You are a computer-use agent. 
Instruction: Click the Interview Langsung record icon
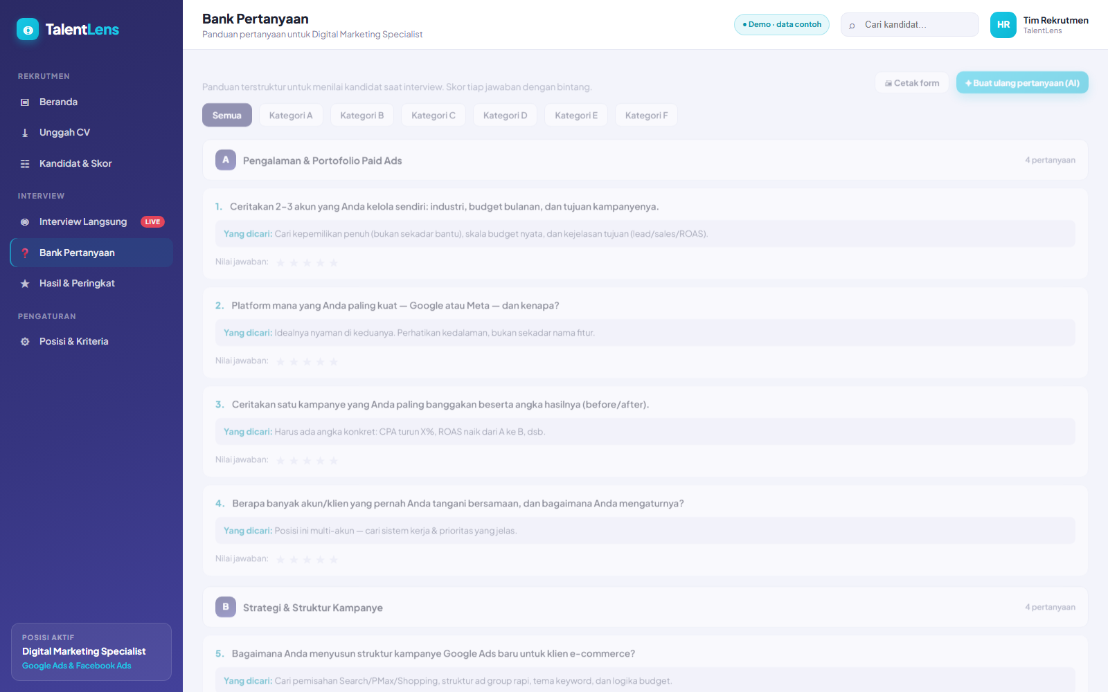25,222
